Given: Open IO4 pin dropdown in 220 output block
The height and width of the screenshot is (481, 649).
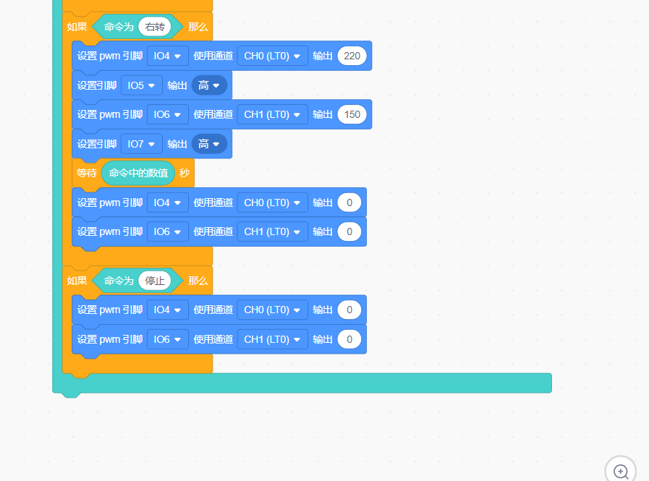Looking at the screenshot, I should click(x=168, y=56).
